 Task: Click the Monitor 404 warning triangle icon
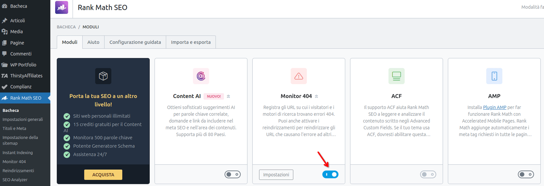tap(299, 76)
